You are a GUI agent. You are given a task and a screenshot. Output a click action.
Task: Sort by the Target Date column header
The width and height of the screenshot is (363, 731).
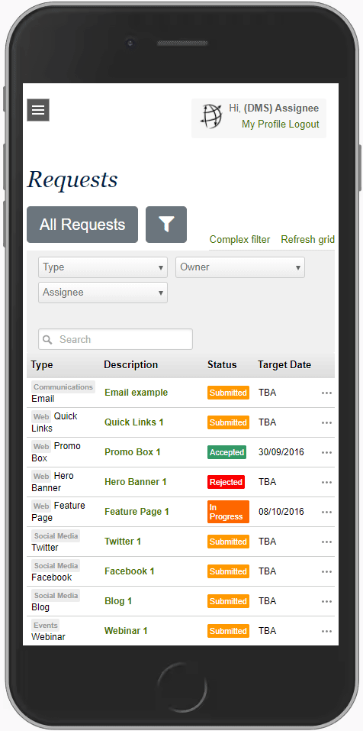(284, 365)
